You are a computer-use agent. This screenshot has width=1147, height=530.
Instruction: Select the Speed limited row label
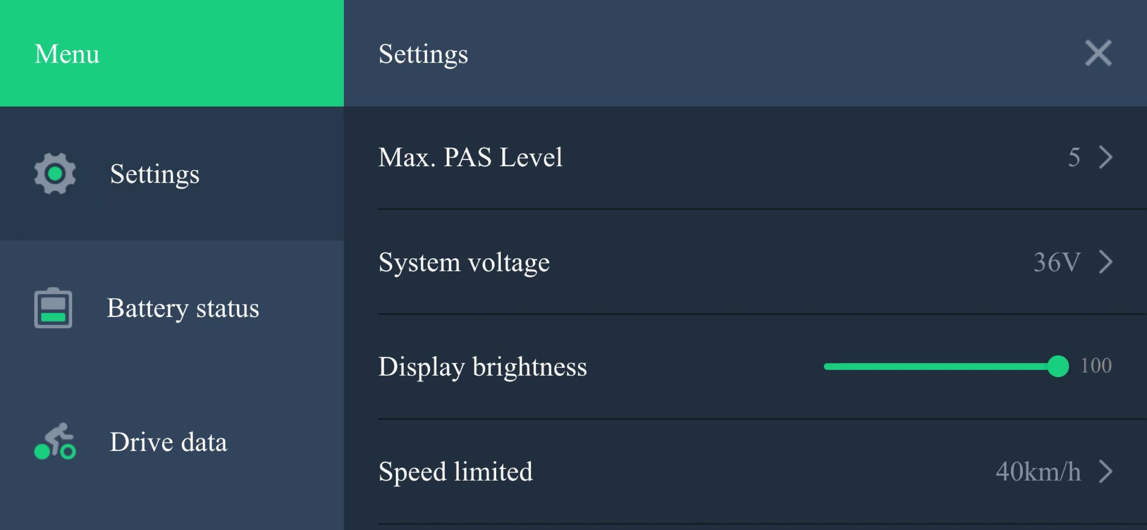point(455,471)
